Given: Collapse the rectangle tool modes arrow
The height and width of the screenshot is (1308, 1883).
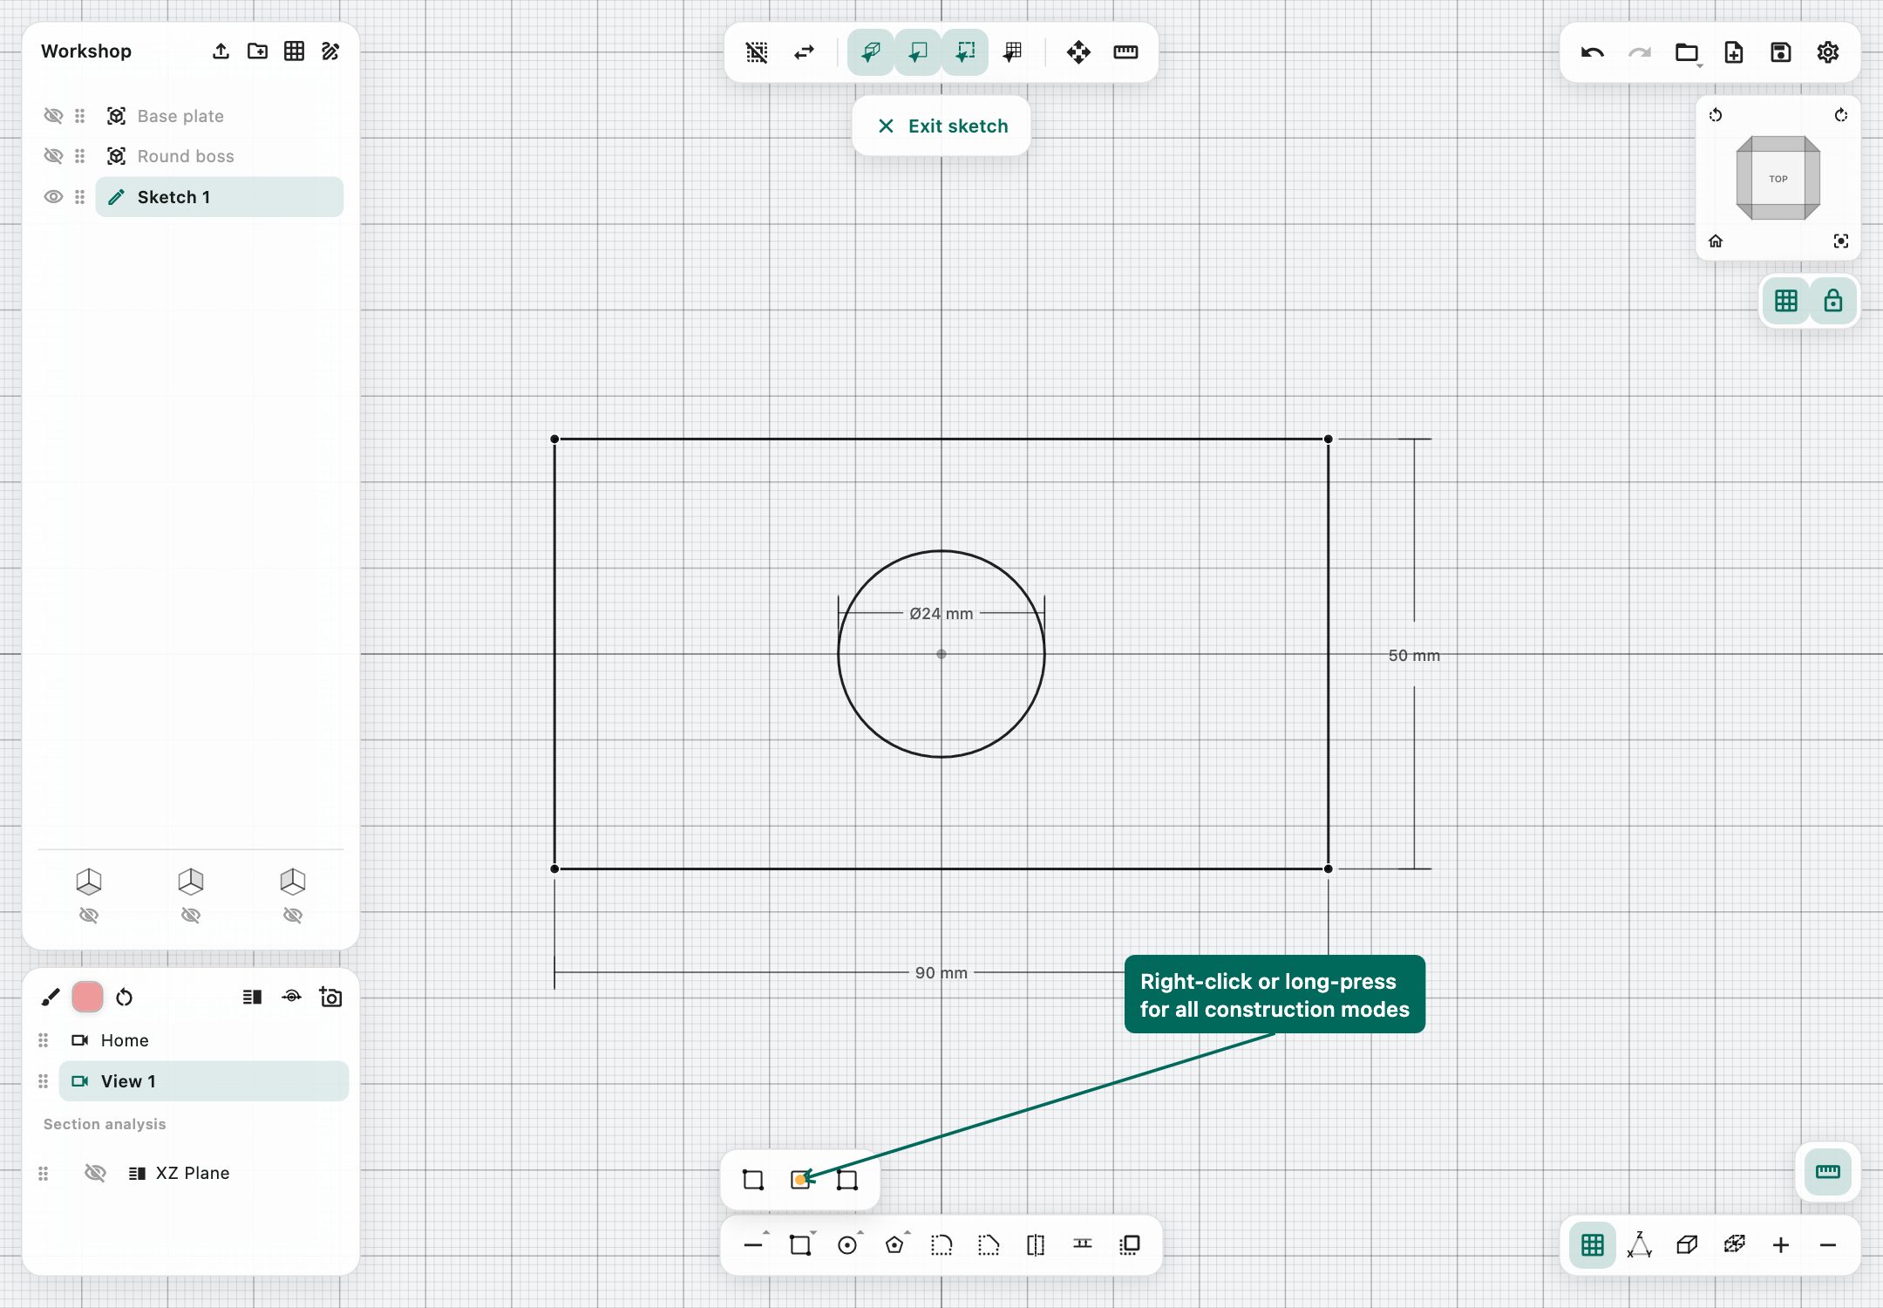Looking at the screenshot, I should pos(813,1232).
